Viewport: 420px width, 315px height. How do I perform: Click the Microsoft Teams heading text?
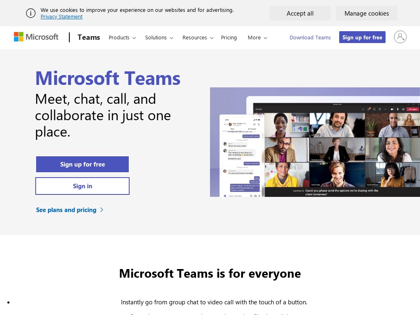click(x=108, y=78)
